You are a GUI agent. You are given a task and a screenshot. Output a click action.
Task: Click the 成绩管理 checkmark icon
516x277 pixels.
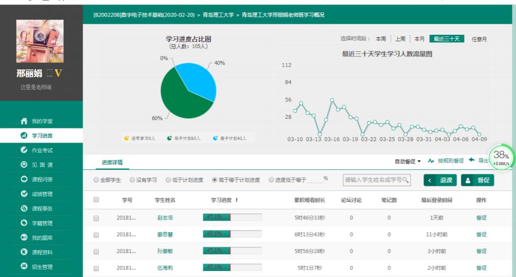tap(23, 194)
